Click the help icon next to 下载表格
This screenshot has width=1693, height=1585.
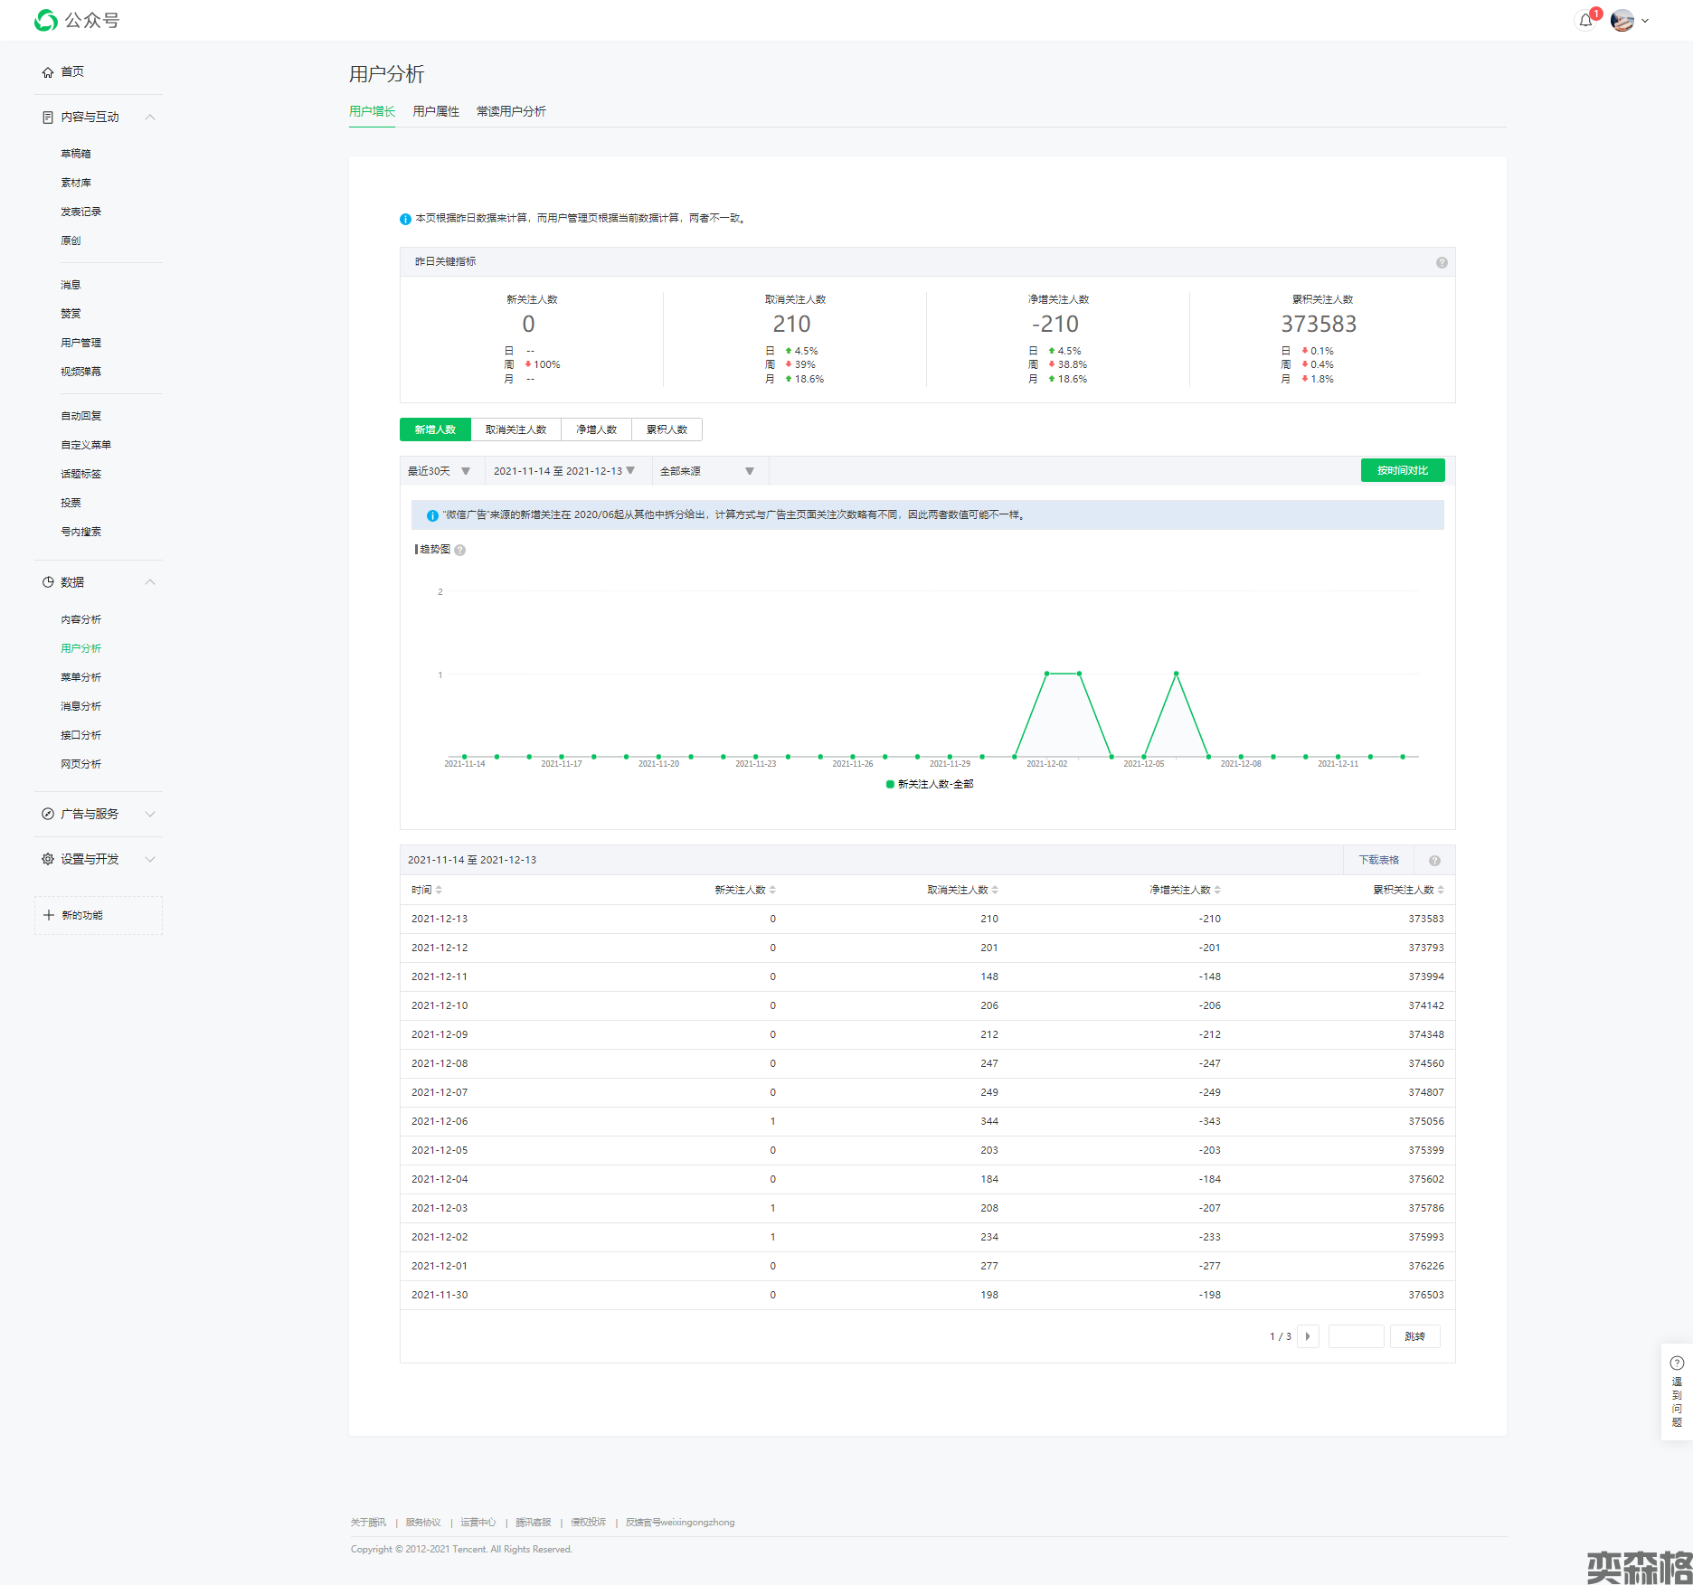(x=1434, y=861)
